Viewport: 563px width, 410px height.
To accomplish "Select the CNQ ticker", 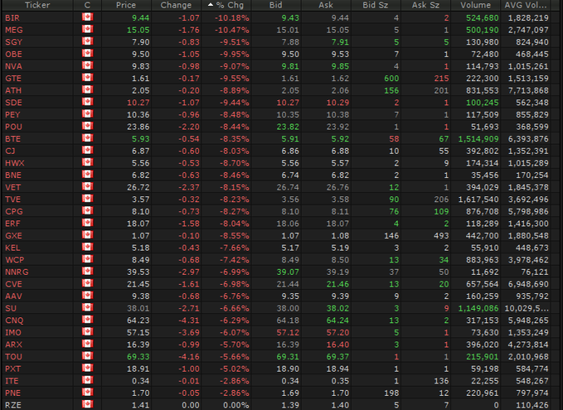I will coord(14,321).
